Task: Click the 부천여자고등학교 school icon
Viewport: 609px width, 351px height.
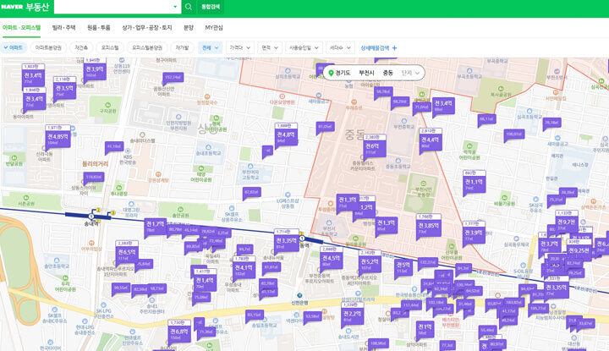Action: coord(250,166)
